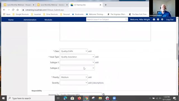Open The Virginian-Pilot bookmark
Image resolution: width=179 pixels, height=101 pixels.
pos(117,14)
